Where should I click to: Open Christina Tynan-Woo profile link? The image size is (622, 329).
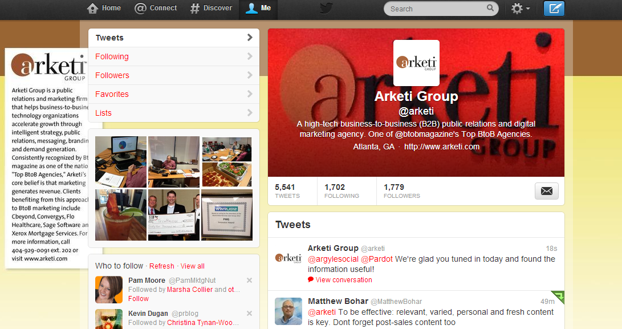tap(203, 323)
